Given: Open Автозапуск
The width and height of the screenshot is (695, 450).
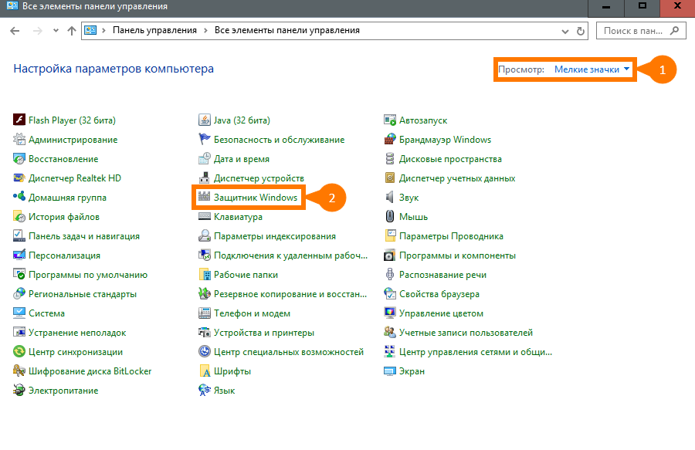Looking at the screenshot, I should point(423,120).
